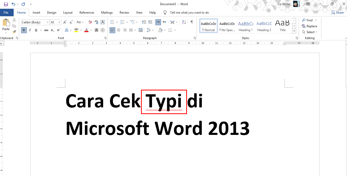Open the Mailings tab
The image size is (347, 176).
point(107,12)
